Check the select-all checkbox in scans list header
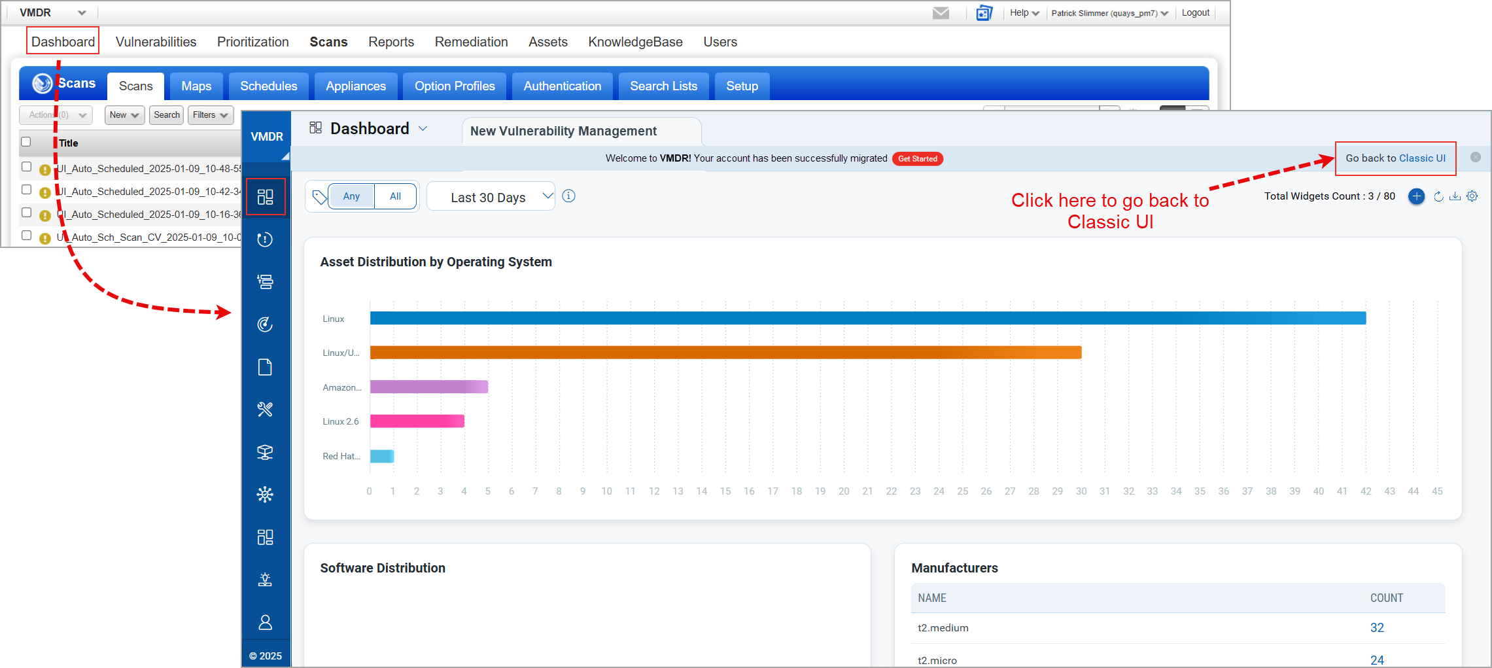1492x668 pixels. (x=26, y=141)
